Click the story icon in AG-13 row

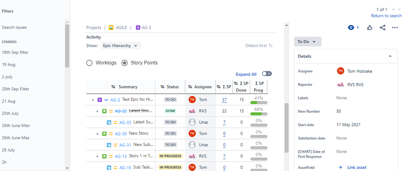point(104,156)
